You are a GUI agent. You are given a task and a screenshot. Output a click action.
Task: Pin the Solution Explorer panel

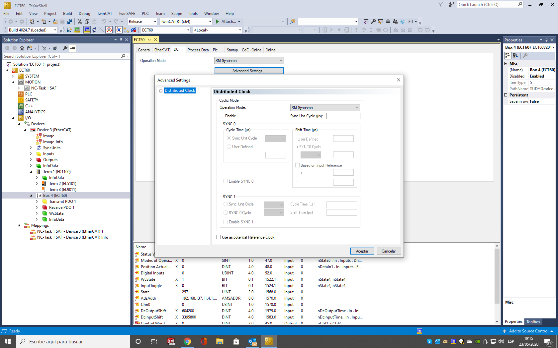121,40
